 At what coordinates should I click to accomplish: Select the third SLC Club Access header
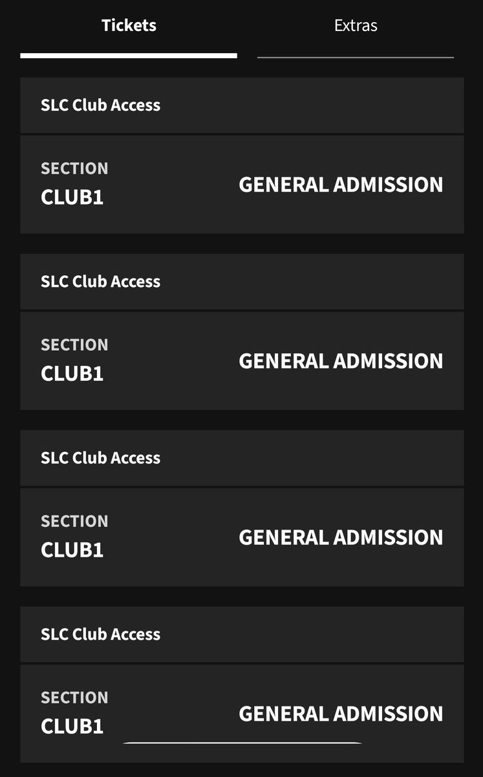pos(242,458)
